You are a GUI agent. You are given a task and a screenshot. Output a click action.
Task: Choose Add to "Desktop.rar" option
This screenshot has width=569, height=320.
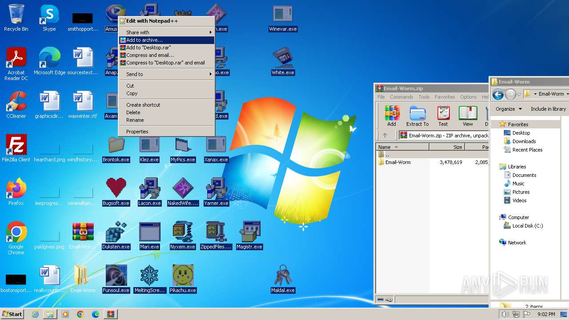click(167, 48)
